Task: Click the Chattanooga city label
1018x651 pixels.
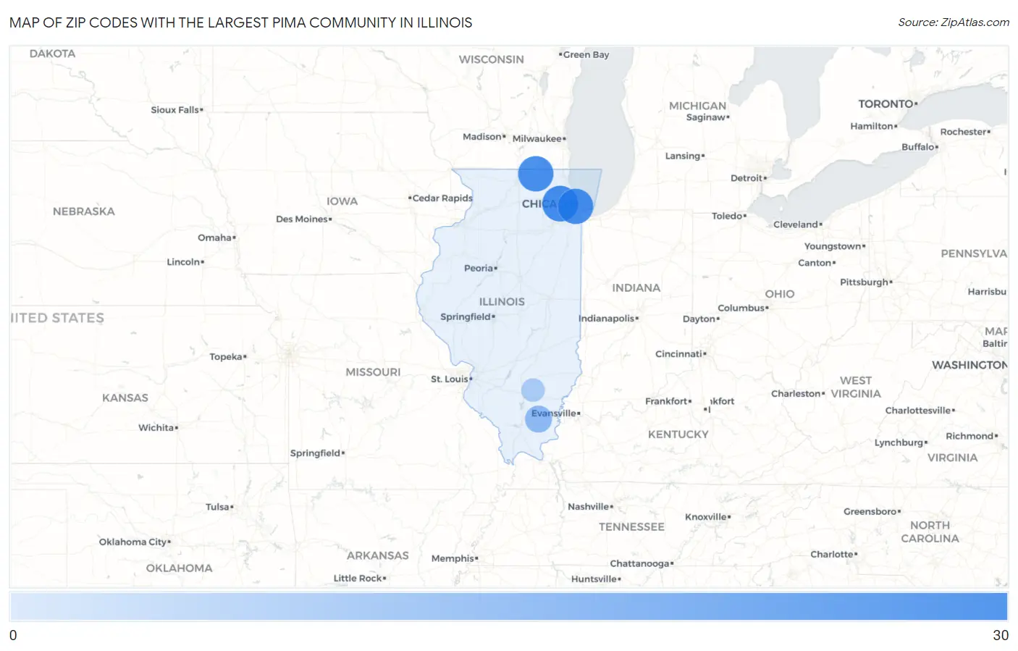Action: pyautogui.click(x=641, y=563)
